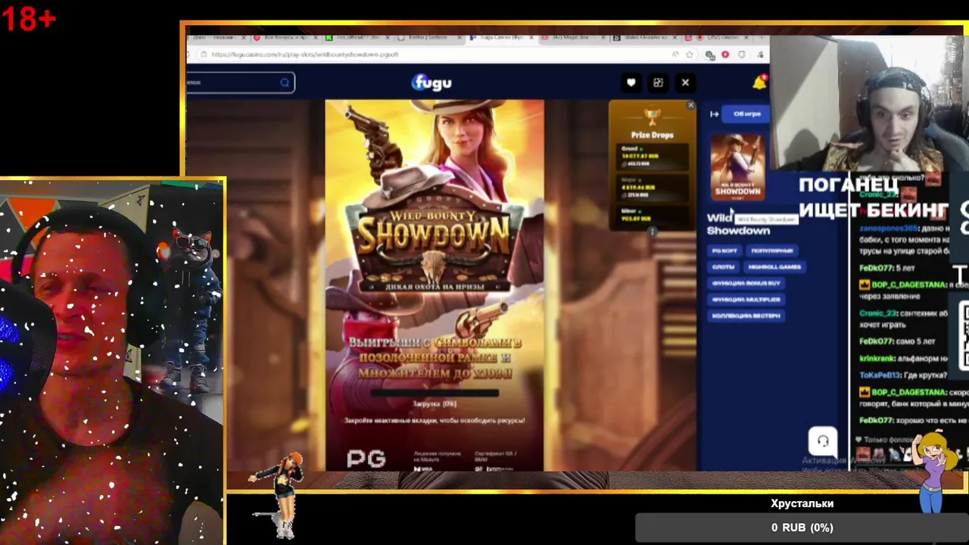Collapse the game info sidebar arrow
This screenshot has width=969, height=545.
pos(714,114)
